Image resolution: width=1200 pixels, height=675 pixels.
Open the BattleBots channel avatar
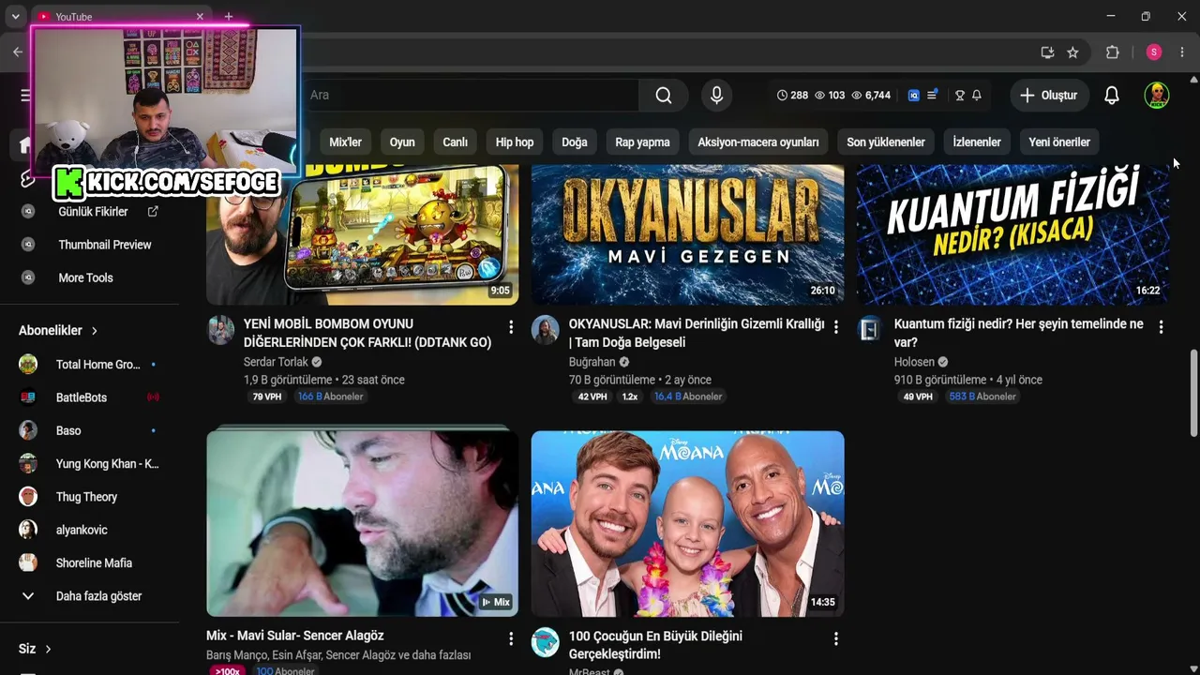coord(28,397)
